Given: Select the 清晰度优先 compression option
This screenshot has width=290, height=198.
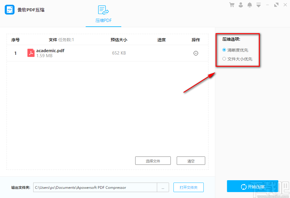Looking at the screenshot, I should click(x=224, y=50).
